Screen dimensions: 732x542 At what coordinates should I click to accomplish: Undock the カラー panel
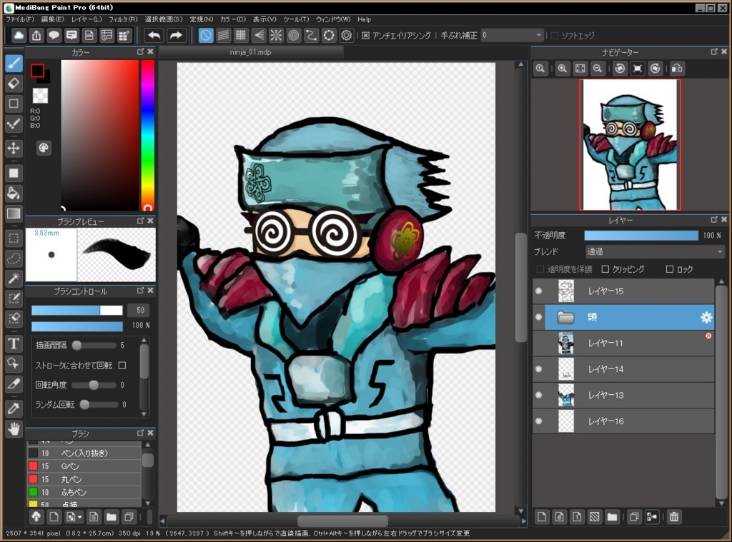(x=141, y=52)
